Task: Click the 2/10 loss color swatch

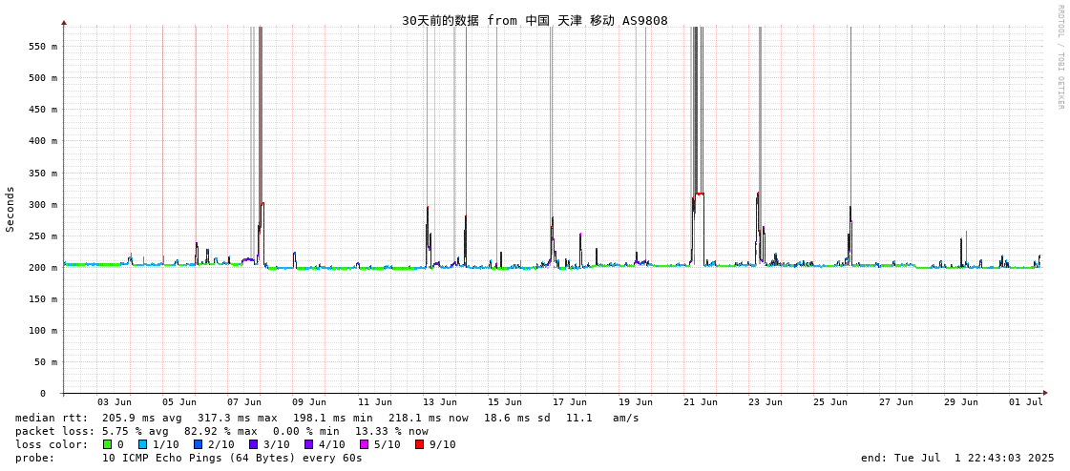Action: coord(198,444)
